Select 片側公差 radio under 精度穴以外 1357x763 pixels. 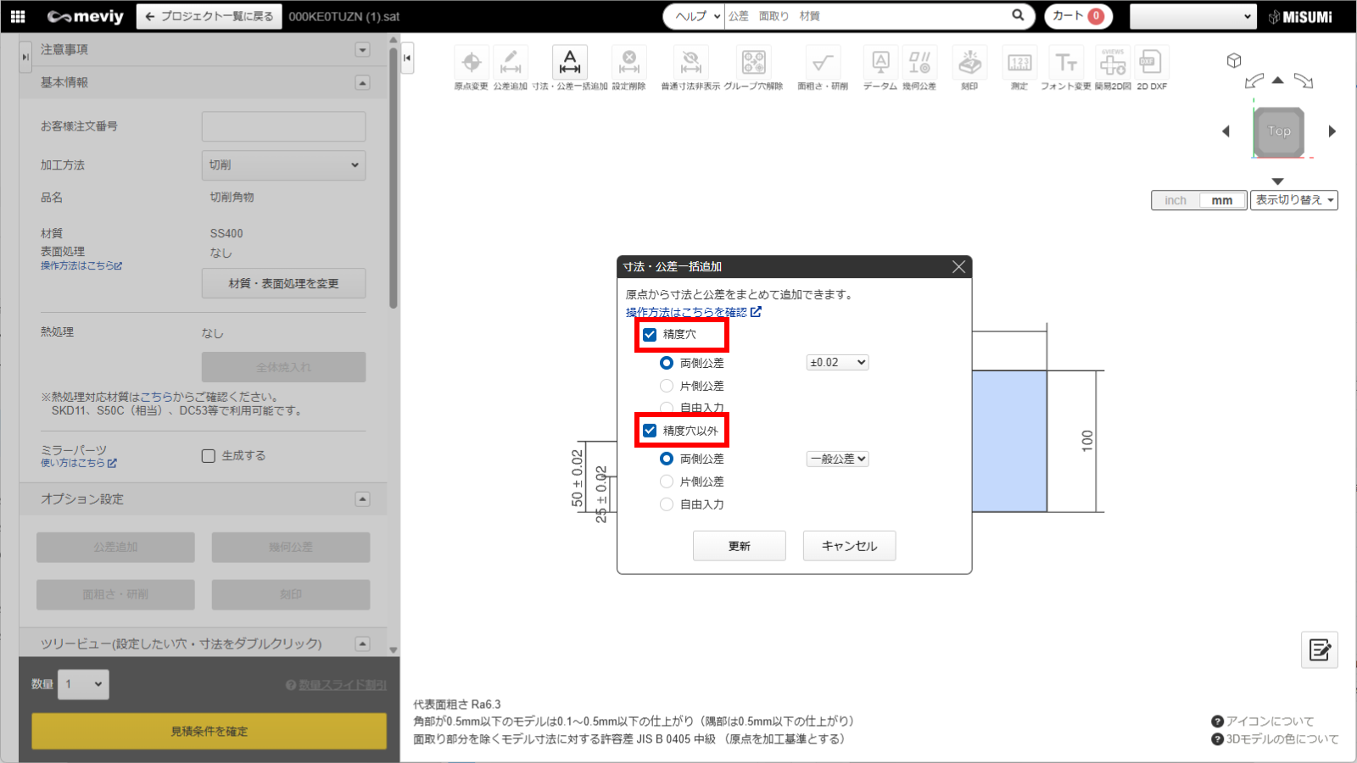[x=667, y=482]
